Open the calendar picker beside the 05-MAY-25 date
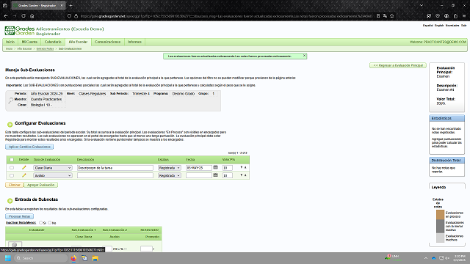The height and width of the screenshot is (264, 470). 215,167
